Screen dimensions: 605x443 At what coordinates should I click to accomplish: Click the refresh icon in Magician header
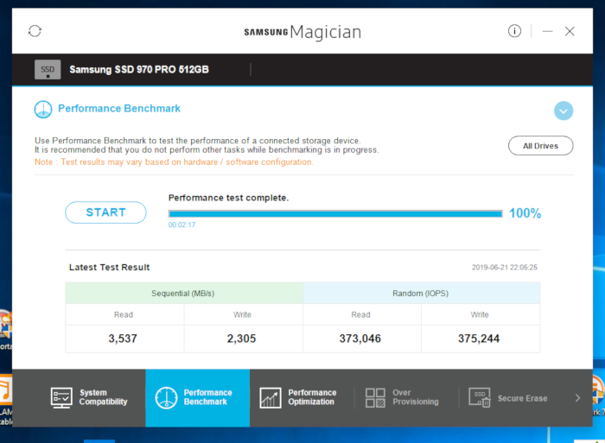click(35, 31)
